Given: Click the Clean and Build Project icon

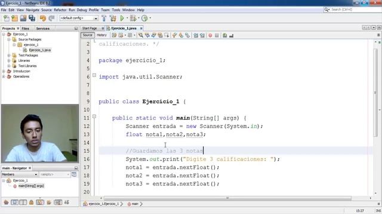Looking at the screenshot, I should click(x=113, y=18).
